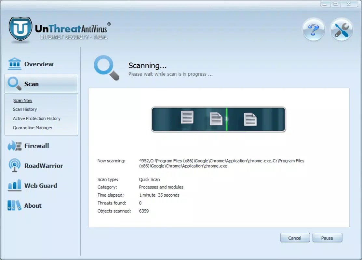Click the 'Threats found:' label

[x=112, y=203]
